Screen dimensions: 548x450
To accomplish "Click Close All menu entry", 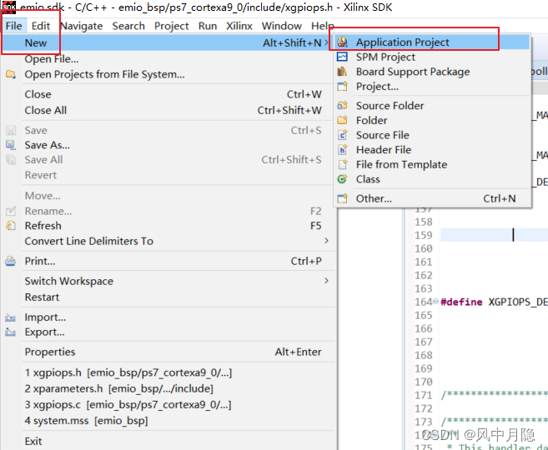I will (x=167, y=110).
